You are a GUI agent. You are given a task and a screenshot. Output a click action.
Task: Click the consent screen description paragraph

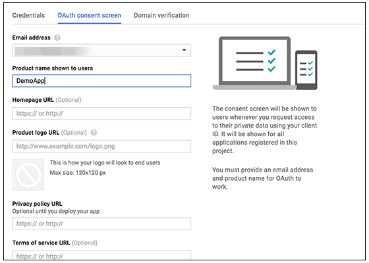pos(264,130)
